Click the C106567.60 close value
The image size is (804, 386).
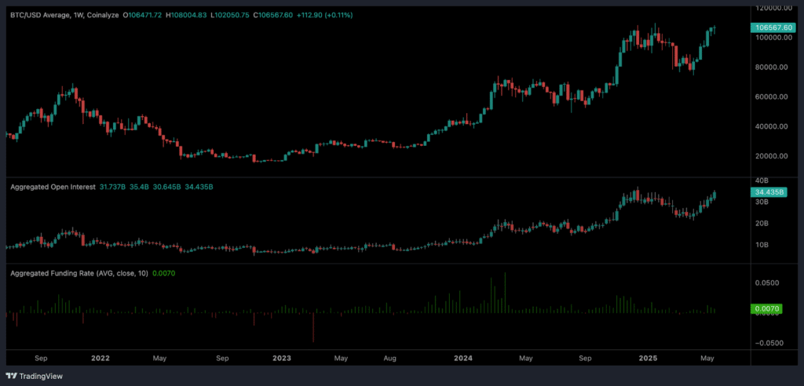click(x=272, y=16)
